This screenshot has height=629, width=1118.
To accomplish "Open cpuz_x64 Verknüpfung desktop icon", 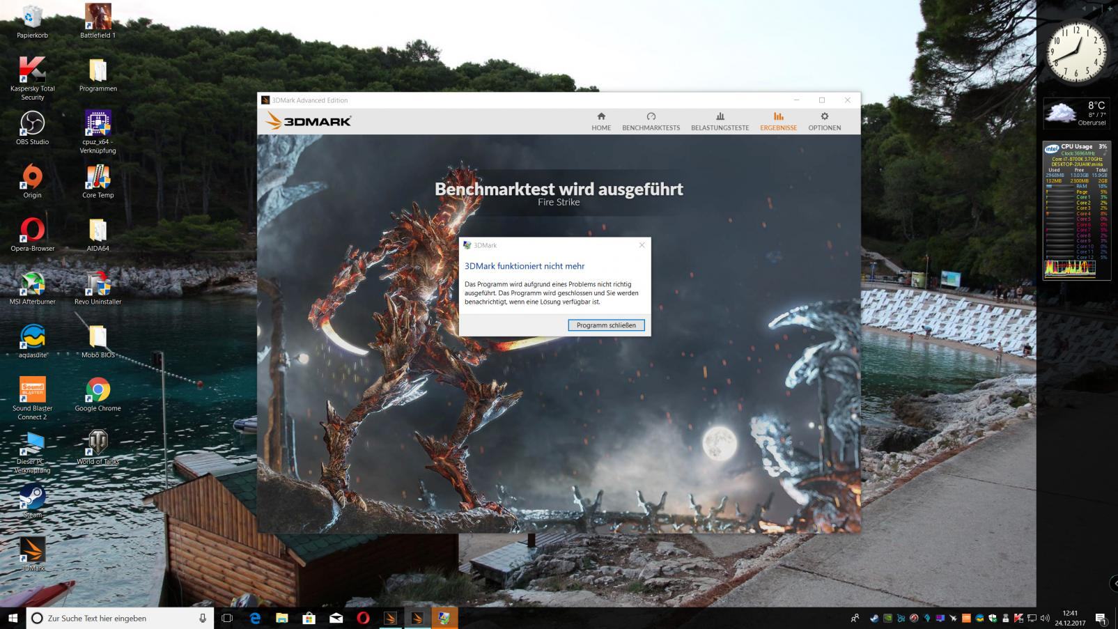I will coord(98,132).
